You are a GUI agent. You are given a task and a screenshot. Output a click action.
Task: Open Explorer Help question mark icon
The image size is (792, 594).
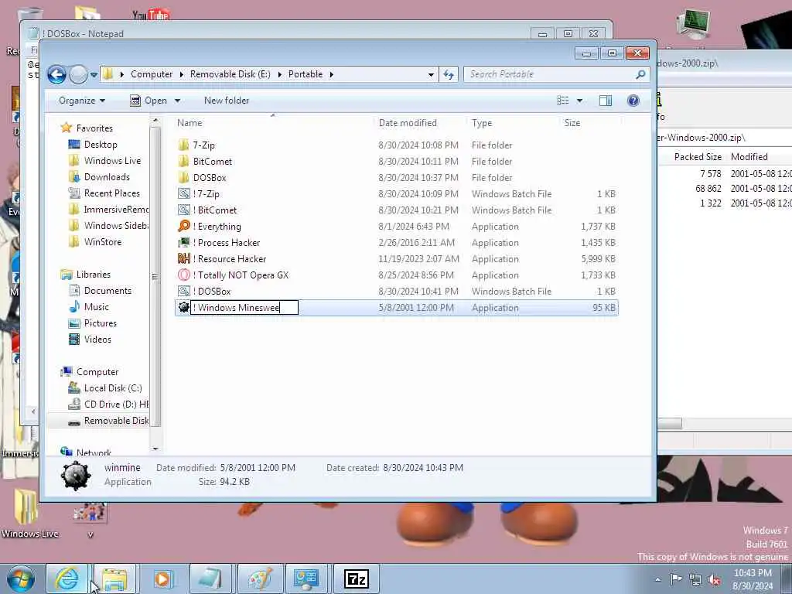pos(633,101)
